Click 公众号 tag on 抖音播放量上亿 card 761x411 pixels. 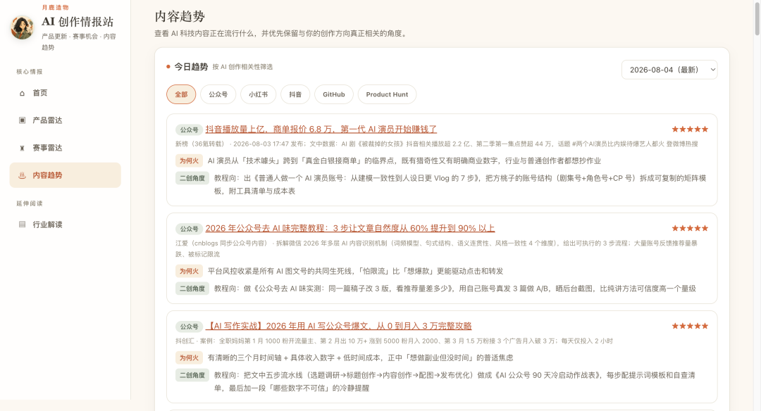click(x=189, y=130)
